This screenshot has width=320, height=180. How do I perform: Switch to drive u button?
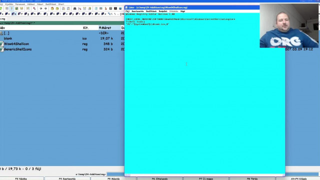coord(97,14)
